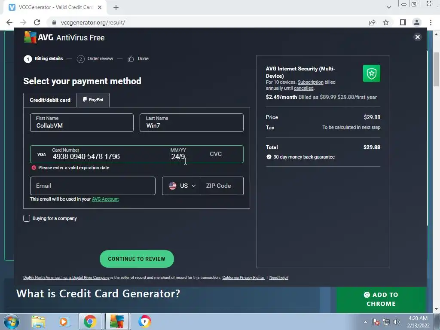This screenshot has height=330, width=440.
Task: Click the thumbs-up Done step icon
Action: (131, 58)
